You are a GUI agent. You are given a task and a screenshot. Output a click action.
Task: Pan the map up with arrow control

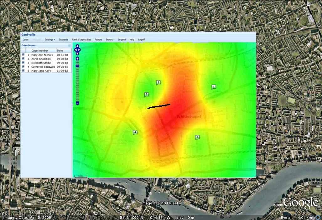point(78,46)
